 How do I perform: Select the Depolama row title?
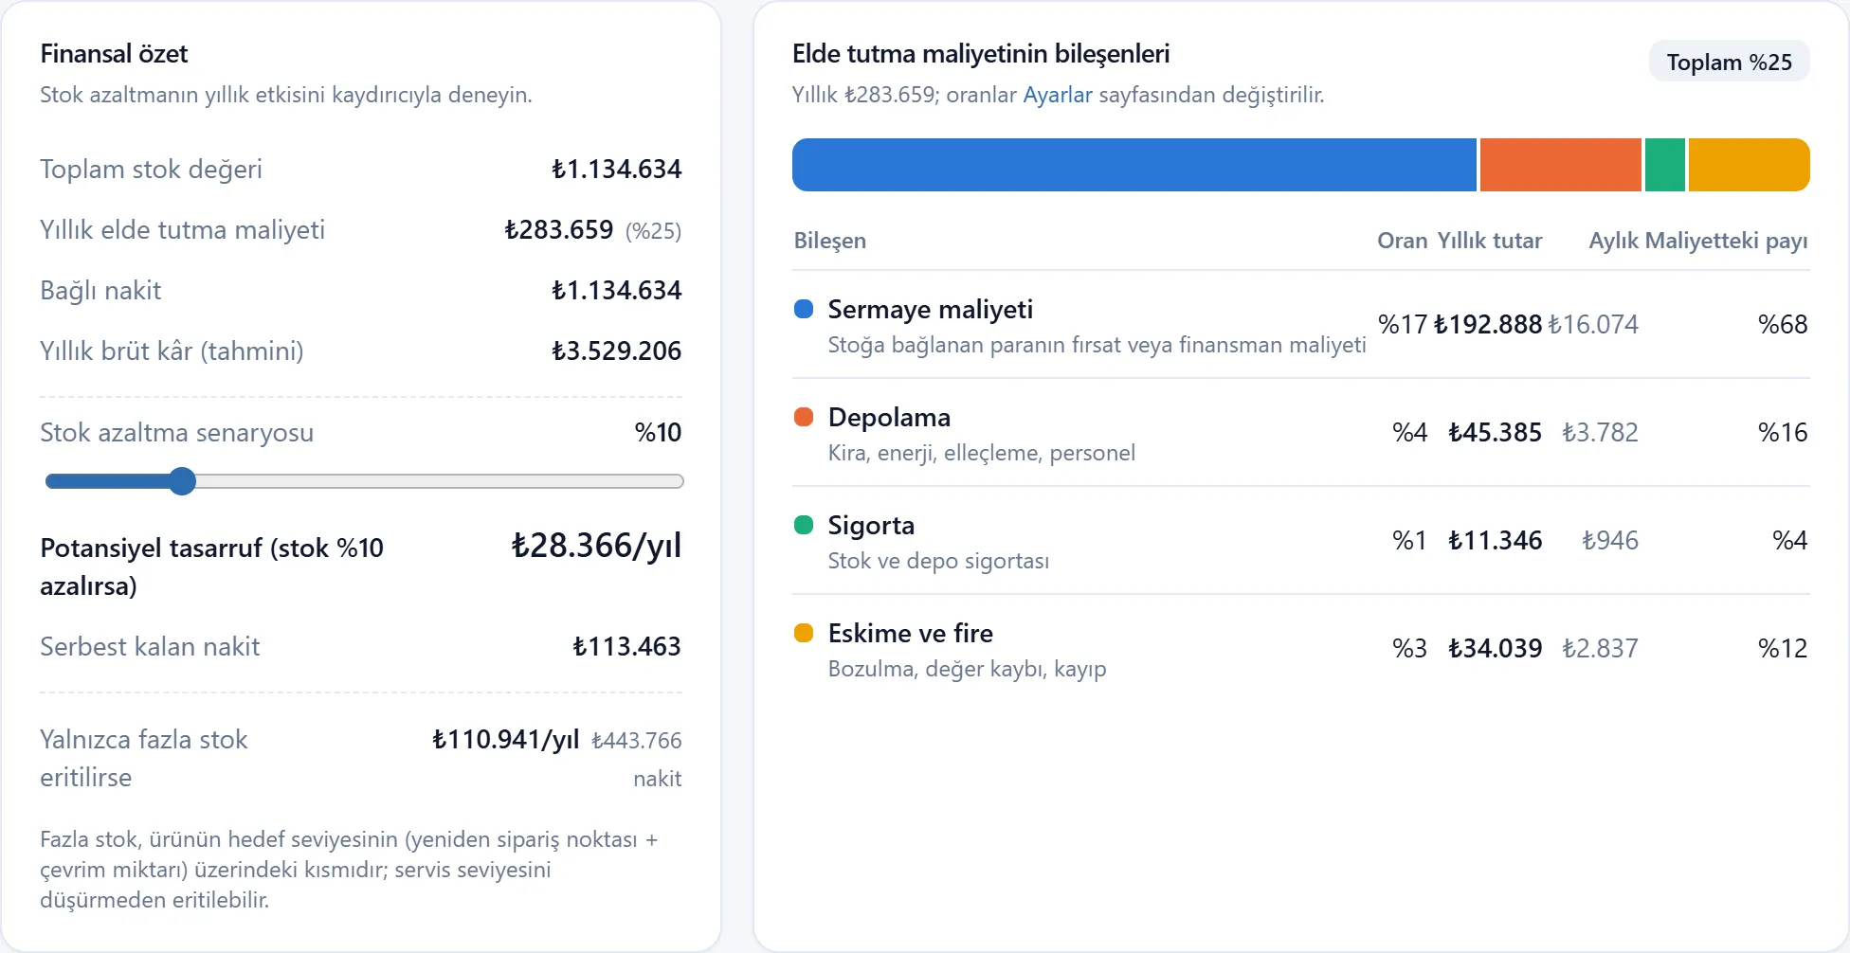[889, 418]
